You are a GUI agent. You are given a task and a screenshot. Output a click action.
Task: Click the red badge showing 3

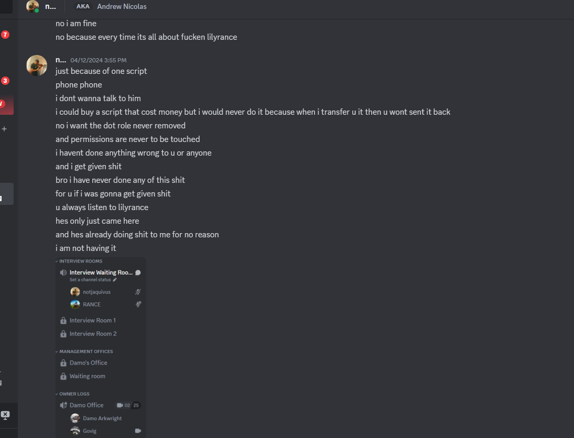tap(5, 81)
